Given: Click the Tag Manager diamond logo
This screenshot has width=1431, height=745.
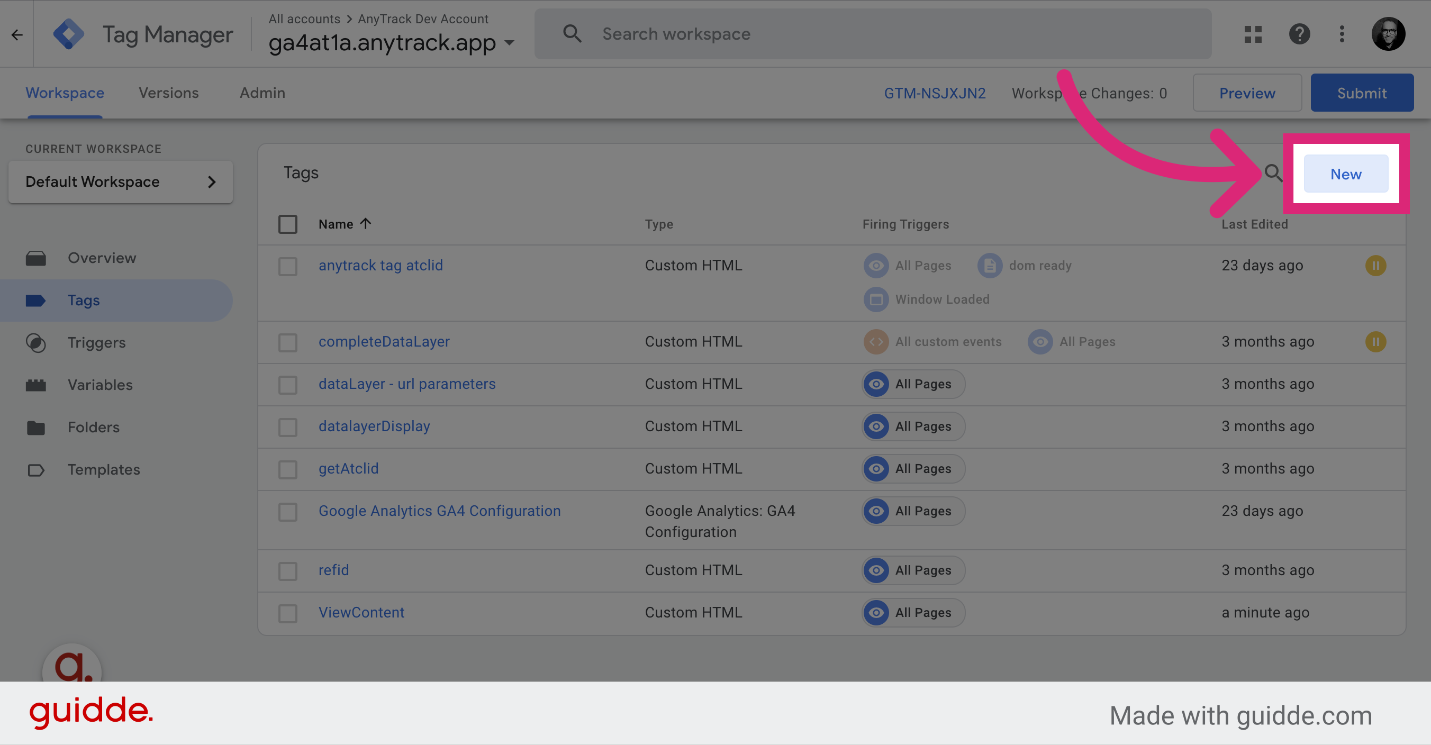Looking at the screenshot, I should [68, 34].
